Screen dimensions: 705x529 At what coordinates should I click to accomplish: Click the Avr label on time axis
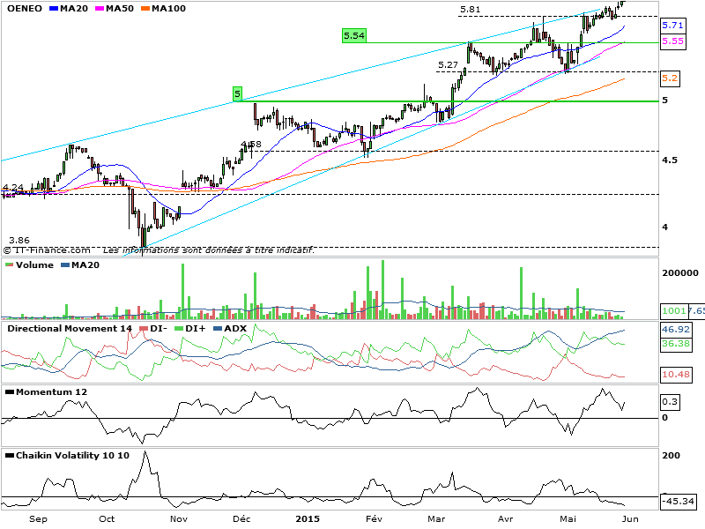(505, 518)
